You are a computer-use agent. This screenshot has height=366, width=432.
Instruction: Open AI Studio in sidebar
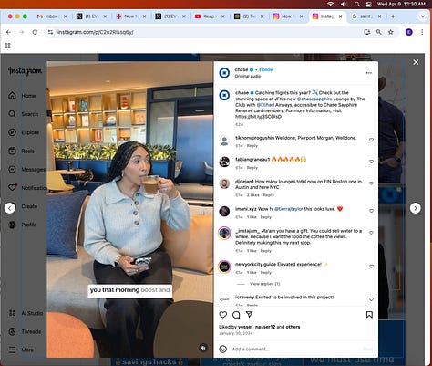coord(26,313)
